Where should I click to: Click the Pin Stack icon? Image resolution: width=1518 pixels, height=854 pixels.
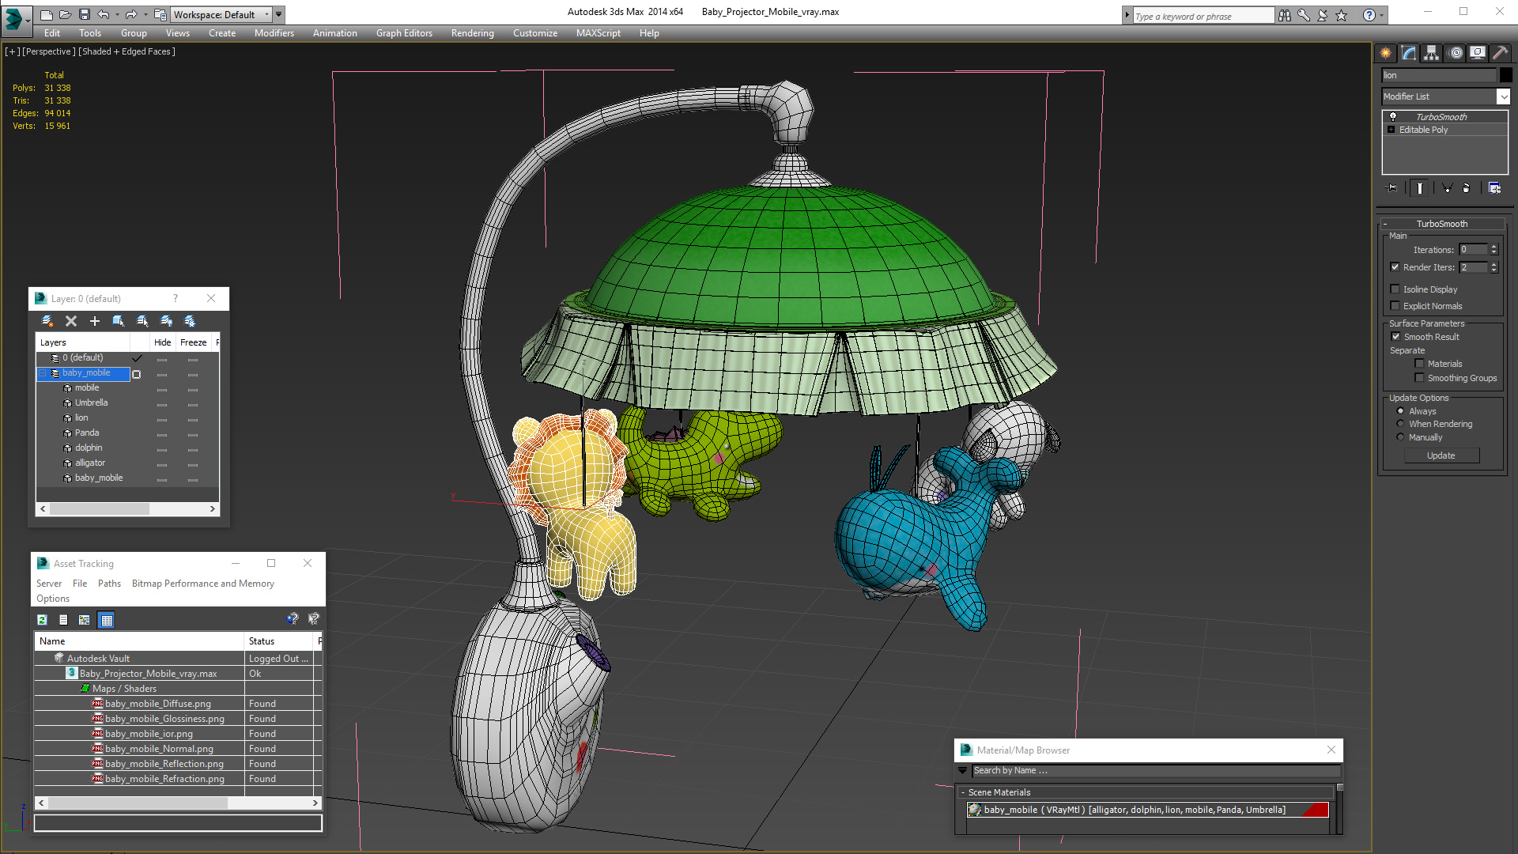click(1392, 188)
